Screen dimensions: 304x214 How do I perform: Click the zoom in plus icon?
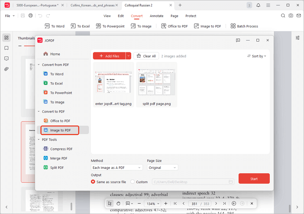coord(165,203)
